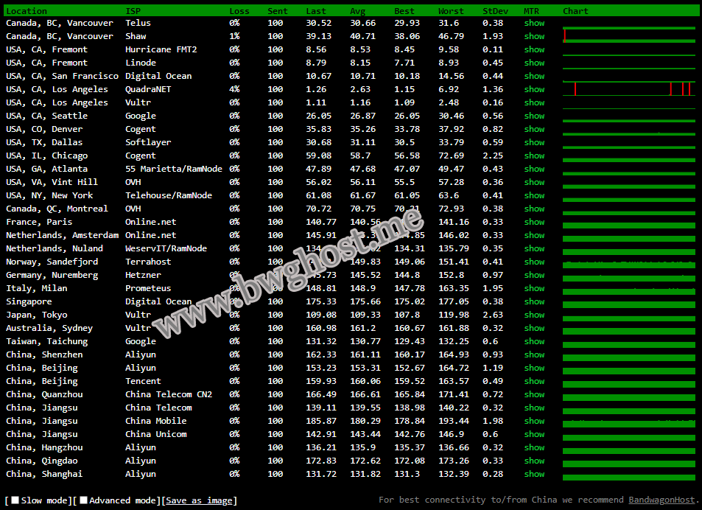Image resolution: width=702 pixels, height=510 pixels.
Task: Select the 4% loss value for QuadraNET
Action: click(x=234, y=89)
